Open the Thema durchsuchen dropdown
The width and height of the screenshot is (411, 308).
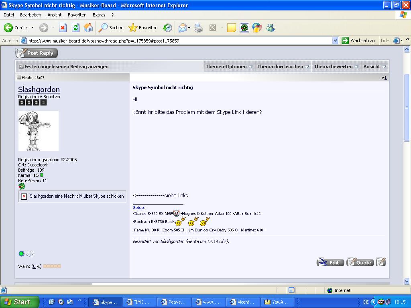pos(283,67)
